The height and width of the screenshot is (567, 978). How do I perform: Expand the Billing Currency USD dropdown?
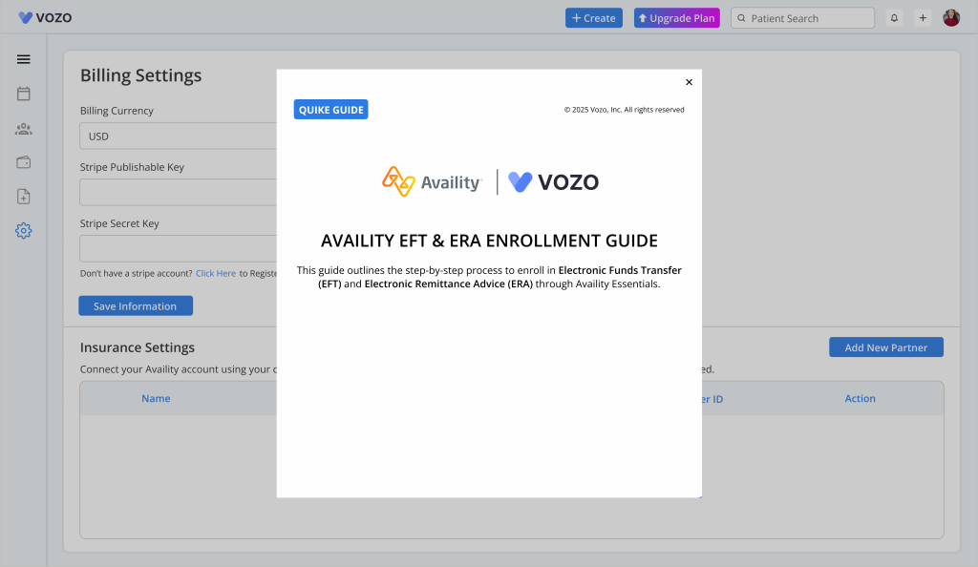pyautogui.click(x=179, y=136)
